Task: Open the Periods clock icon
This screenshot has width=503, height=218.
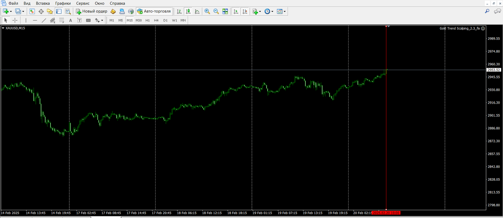Action: point(267,11)
